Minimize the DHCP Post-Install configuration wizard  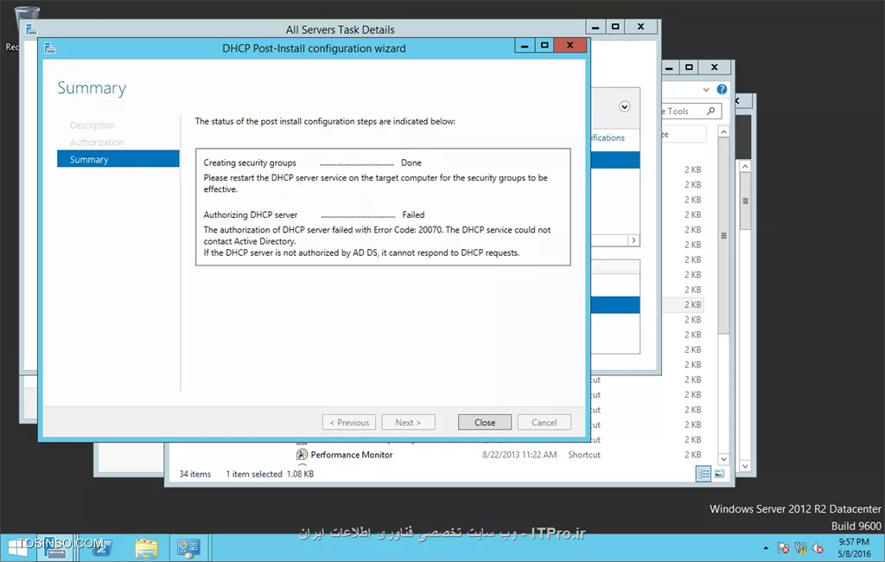pyautogui.click(x=525, y=45)
